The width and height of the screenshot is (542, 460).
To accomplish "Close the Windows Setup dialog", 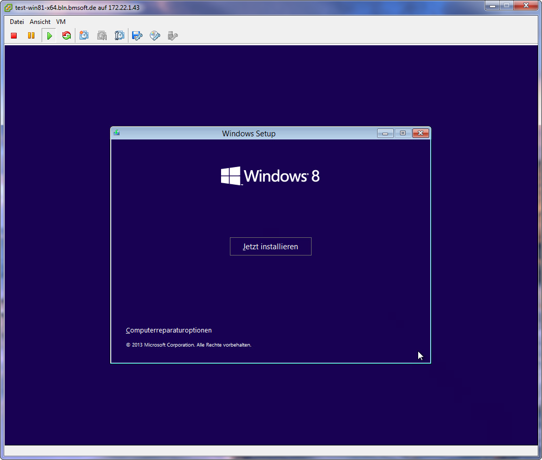I will pyautogui.click(x=421, y=133).
